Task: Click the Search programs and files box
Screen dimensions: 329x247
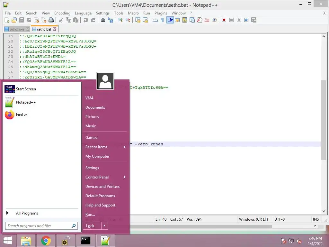Action: 41,226
